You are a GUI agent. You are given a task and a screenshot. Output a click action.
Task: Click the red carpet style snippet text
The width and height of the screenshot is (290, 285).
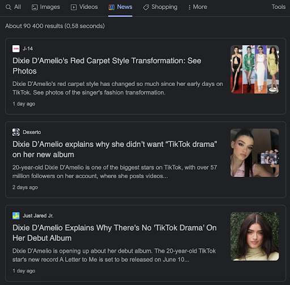coord(118,88)
